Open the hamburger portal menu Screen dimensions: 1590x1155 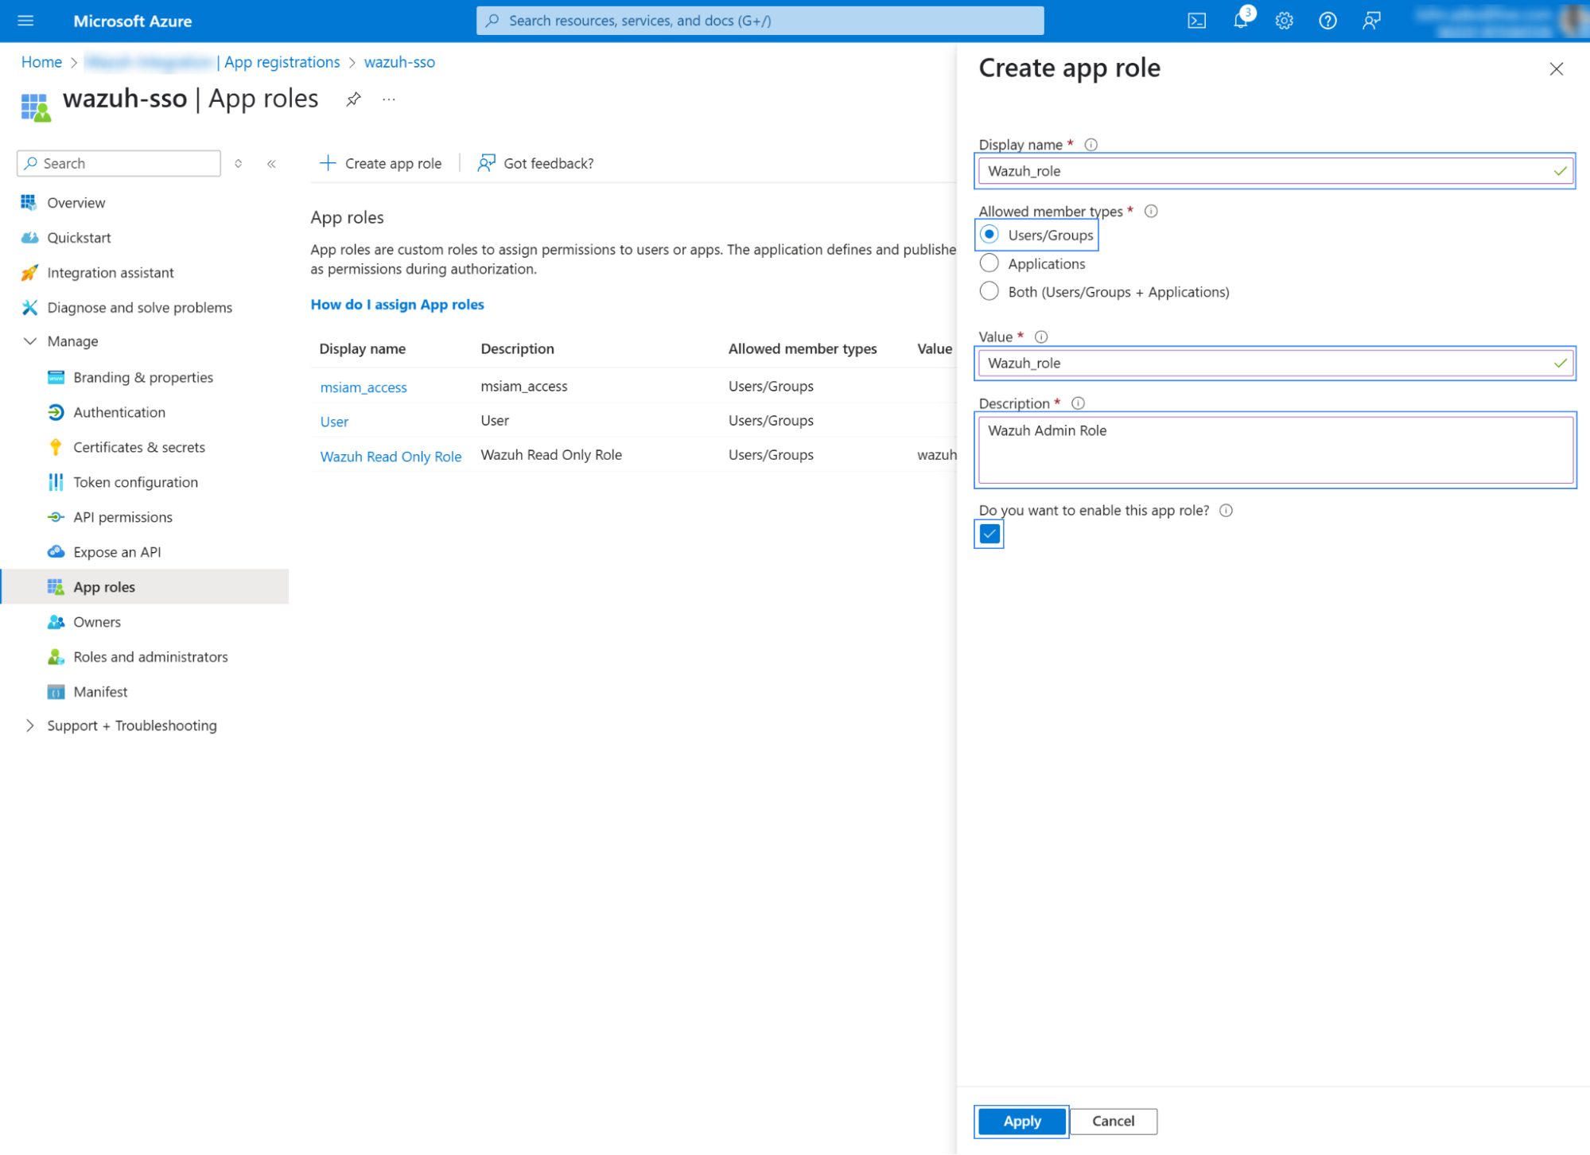coord(25,21)
